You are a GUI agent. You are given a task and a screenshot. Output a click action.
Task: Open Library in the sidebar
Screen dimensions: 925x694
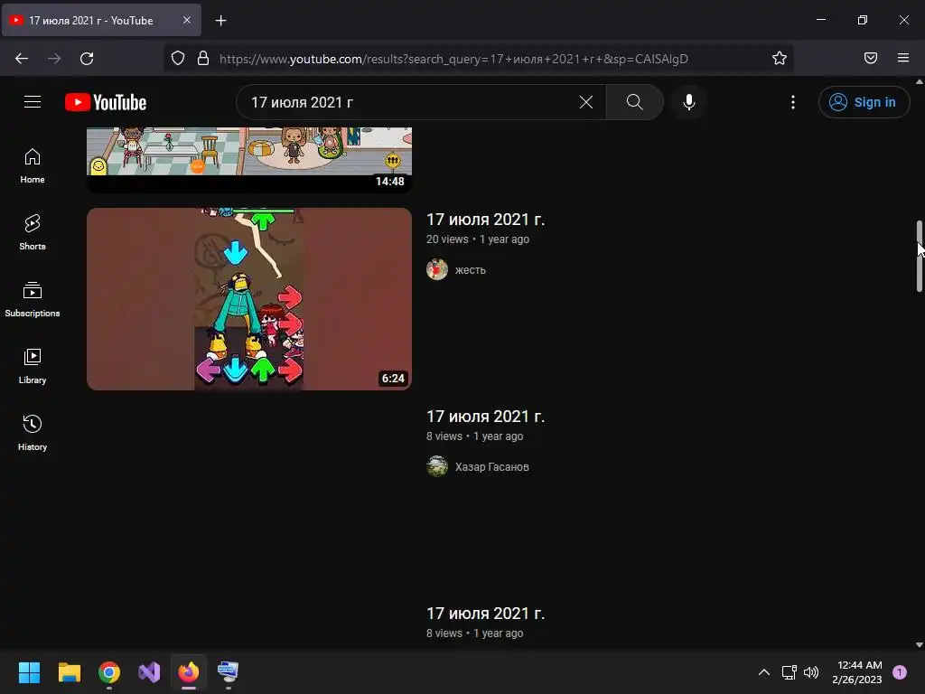click(x=33, y=367)
